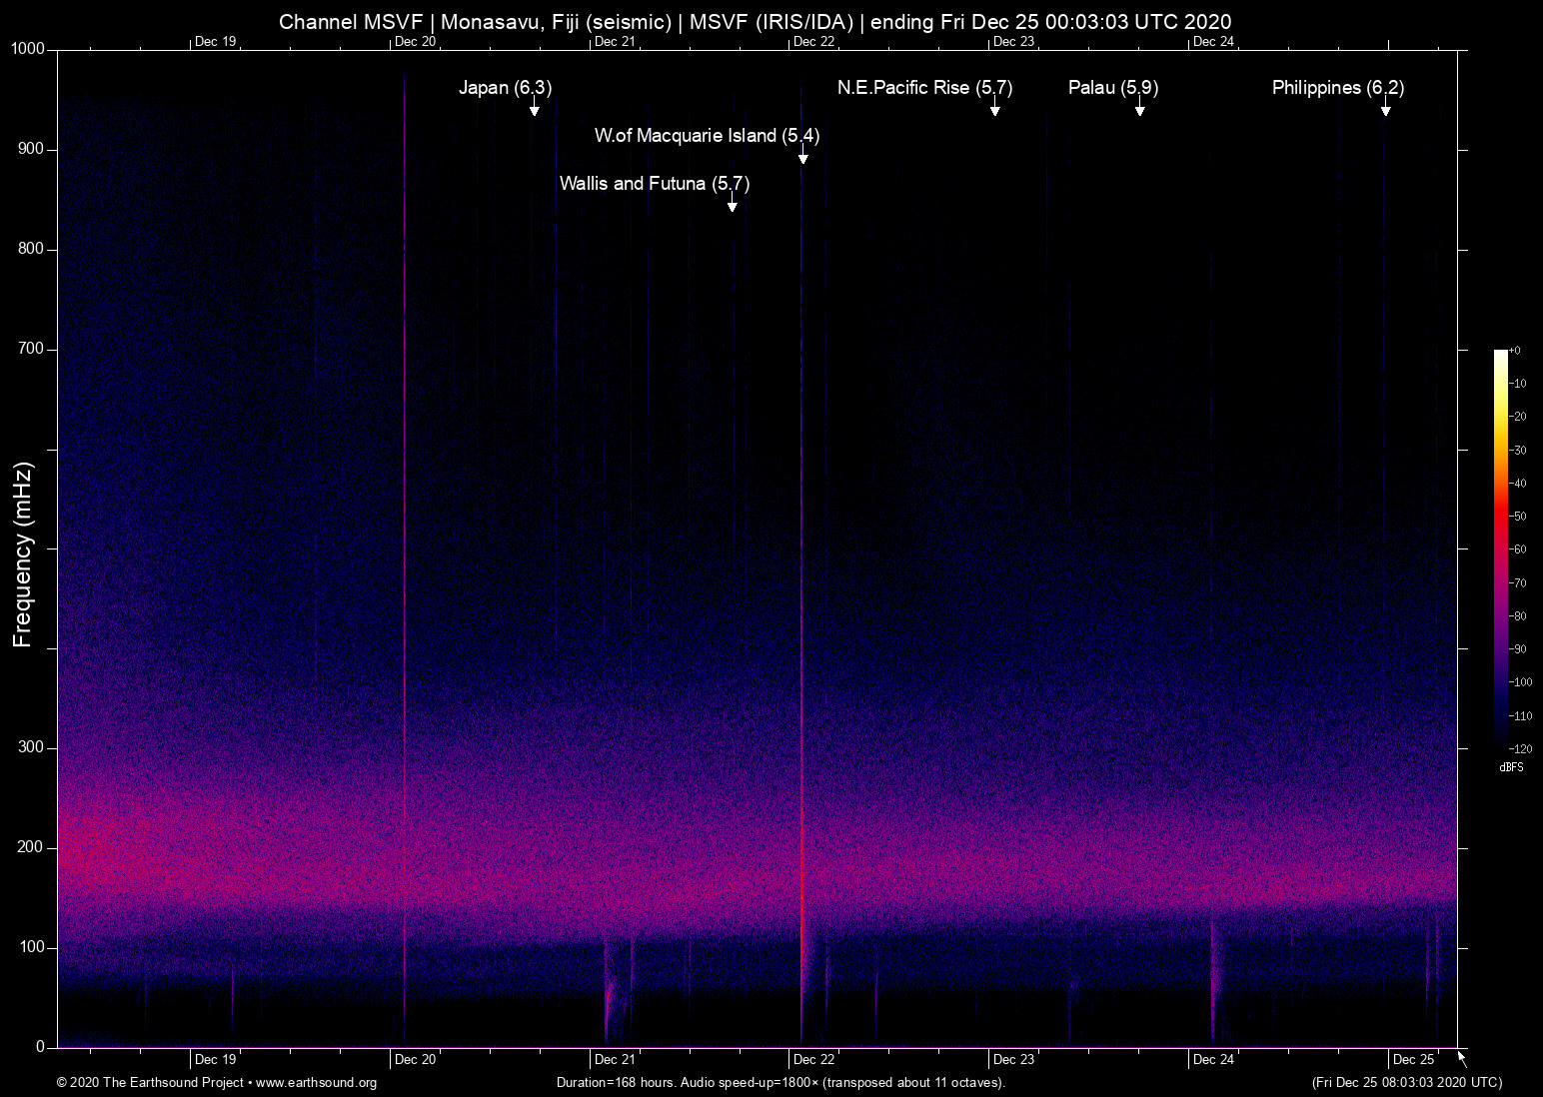Click the W. of Macquarie Island (5.4) arrow
The image size is (1543, 1097).
(802, 155)
